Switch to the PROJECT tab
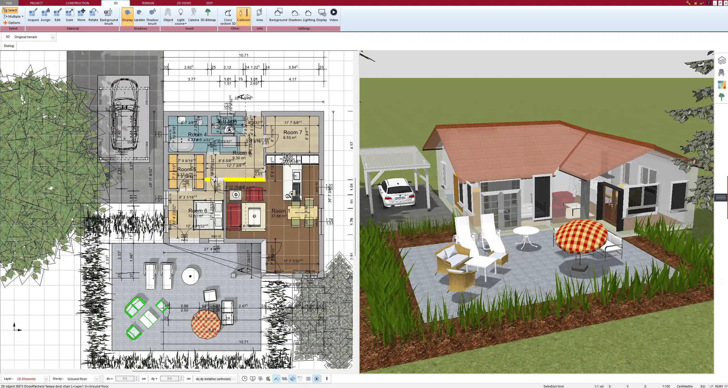Image resolution: width=728 pixels, height=388 pixels. [x=36, y=3]
